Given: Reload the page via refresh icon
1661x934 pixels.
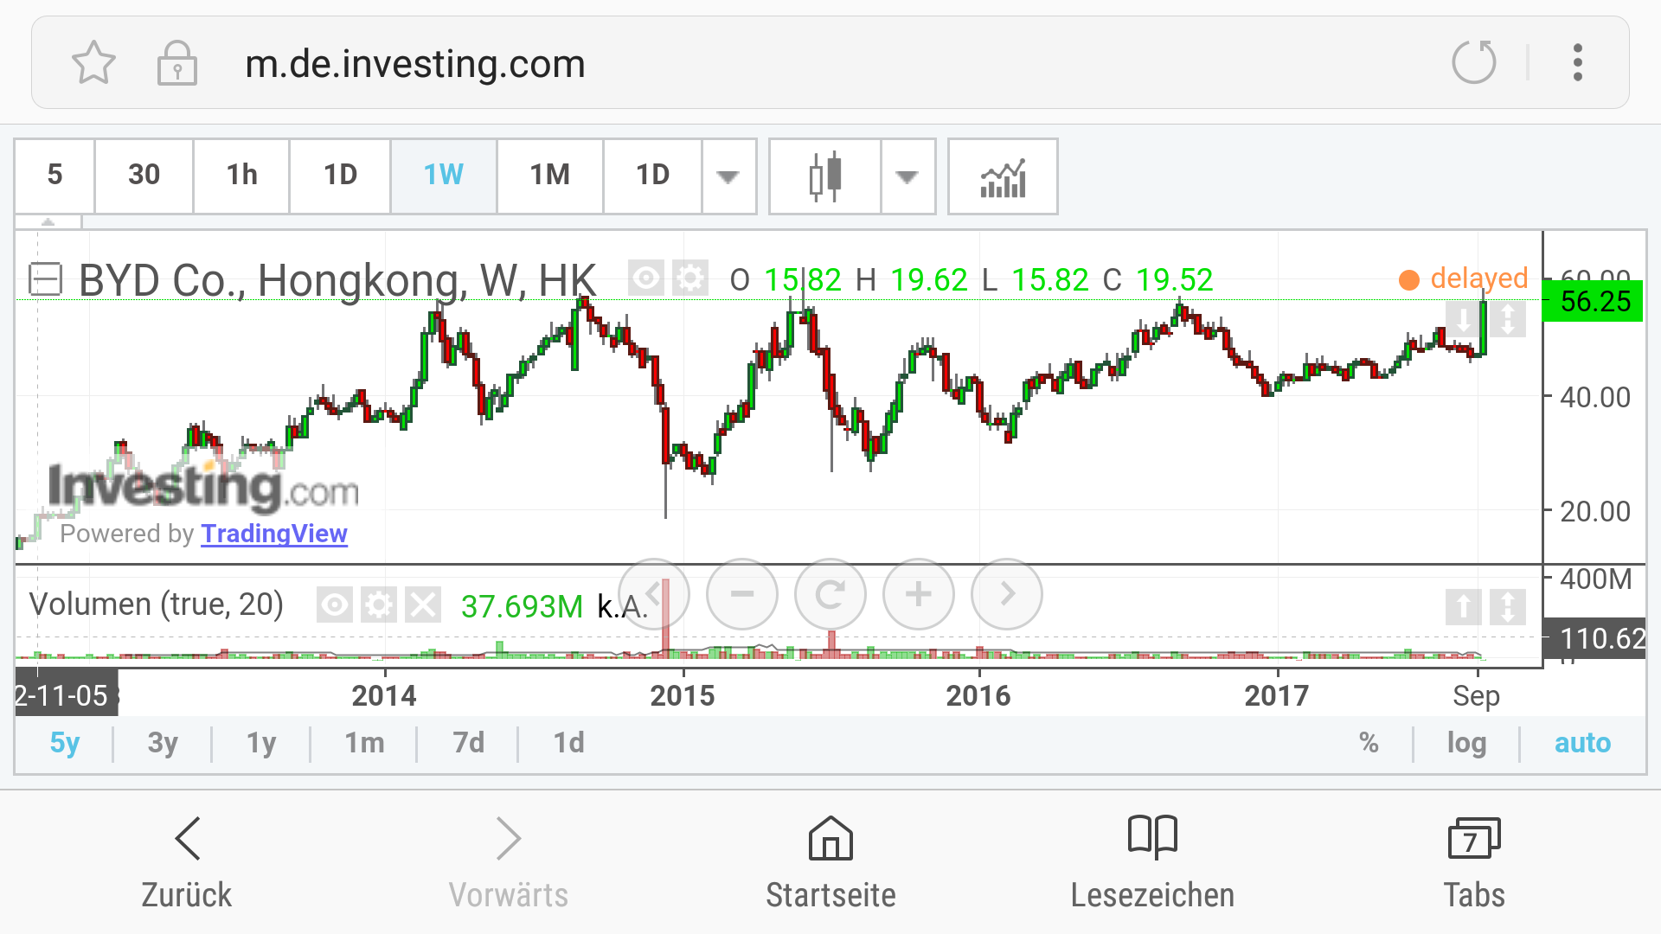Looking at the screenshot, I should tap(1473, 62).
